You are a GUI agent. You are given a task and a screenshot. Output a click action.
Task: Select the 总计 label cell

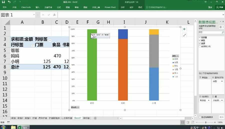(22, 67)
